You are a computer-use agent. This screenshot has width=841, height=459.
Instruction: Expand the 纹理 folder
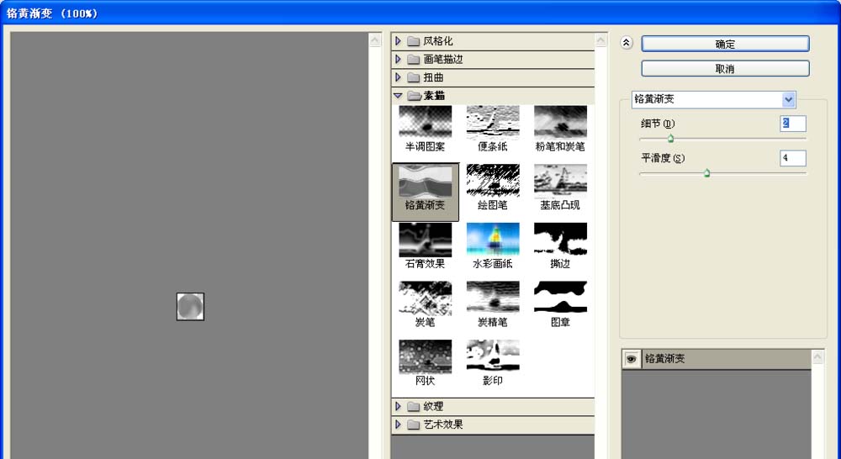click(398, 406)
